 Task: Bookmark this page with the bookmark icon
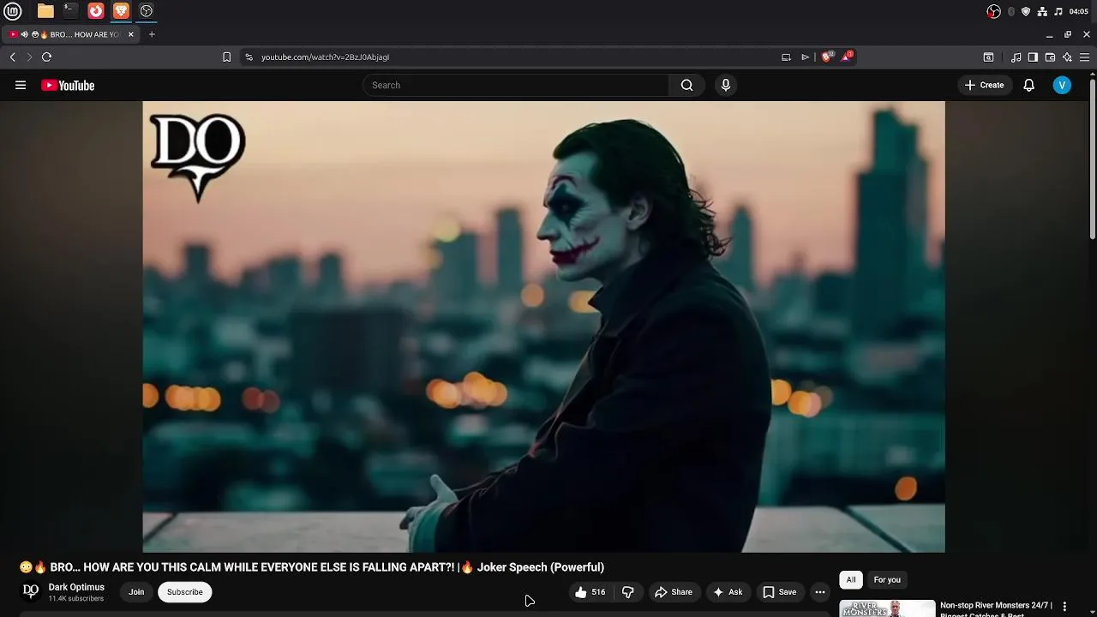point(226,57)
